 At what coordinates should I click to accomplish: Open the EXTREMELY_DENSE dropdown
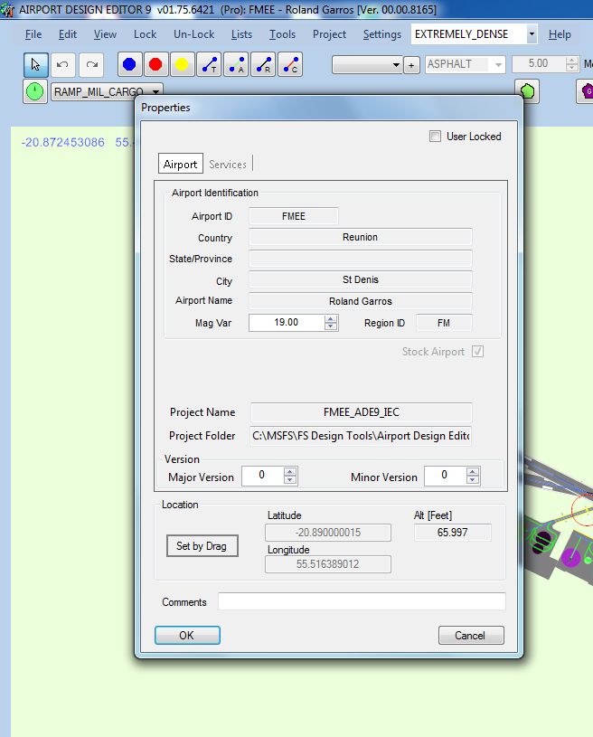coord(532,34)
